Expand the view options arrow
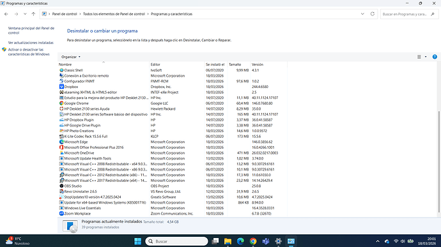The width and height of the screenshot is (441, 247). pyautogui.click(x=426, y=57)
